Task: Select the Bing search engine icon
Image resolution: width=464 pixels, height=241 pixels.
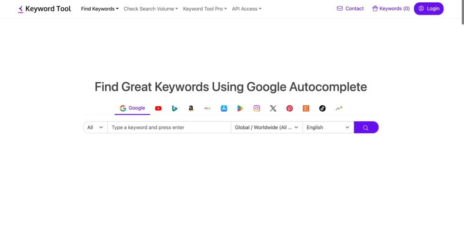Action: coord(174,109)
